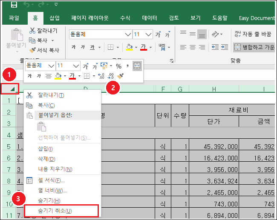Image resolution: width=277 pixels, height=220 pixels.
Task: Open borders dropdown arrow in ribbon
Action: click(x=118, y=47)
